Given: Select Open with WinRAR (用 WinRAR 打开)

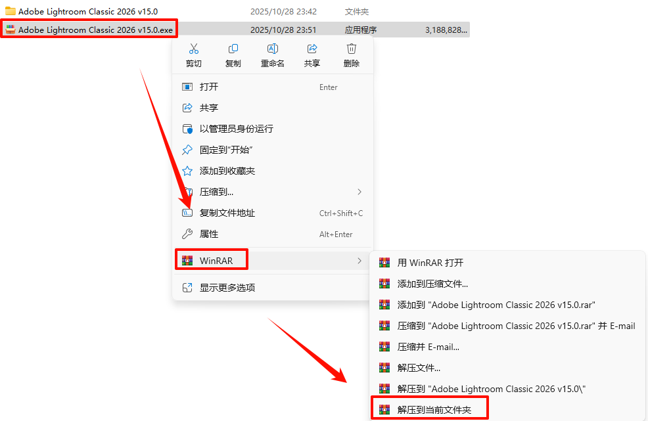Looking at the screenshot, I should [x=507, y=263].
